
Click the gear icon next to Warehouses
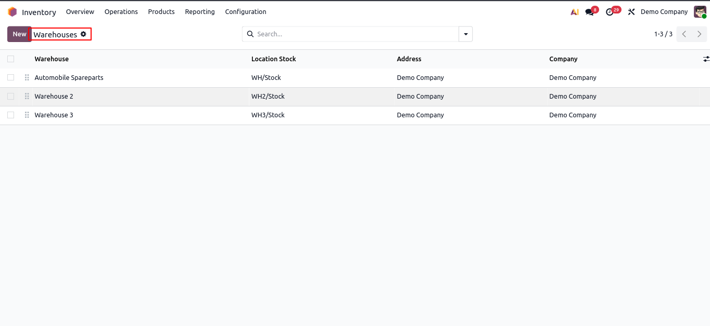[x=83, y=34]
